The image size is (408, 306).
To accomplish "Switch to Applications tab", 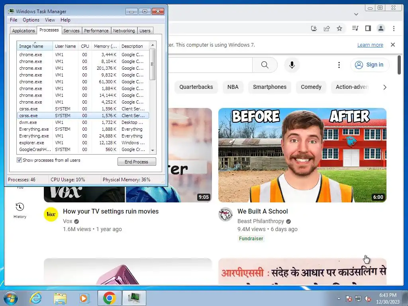I will coord(24,31).
